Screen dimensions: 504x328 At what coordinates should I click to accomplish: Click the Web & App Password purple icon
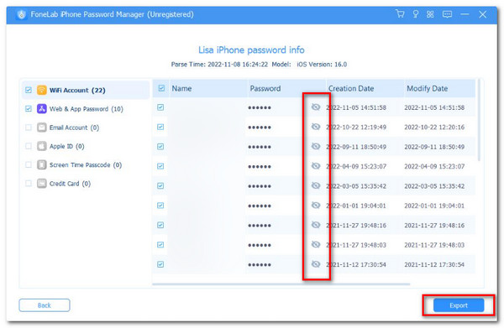tap(42, 109)
